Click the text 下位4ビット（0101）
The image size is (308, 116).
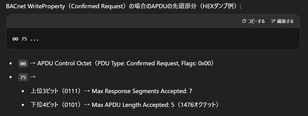point(56,105)
